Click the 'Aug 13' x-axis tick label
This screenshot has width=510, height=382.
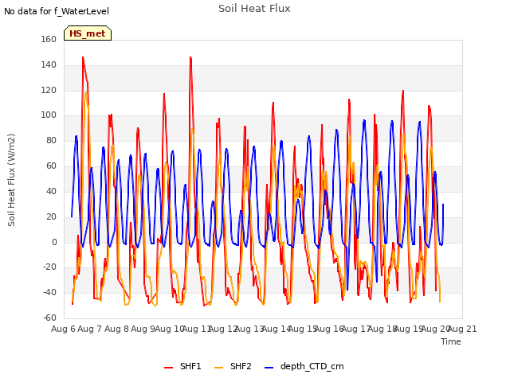pos(249,329)
